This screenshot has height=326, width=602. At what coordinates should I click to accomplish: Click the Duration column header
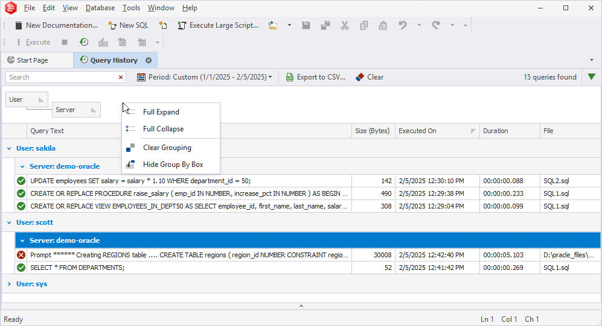click(x=510, y=131)
